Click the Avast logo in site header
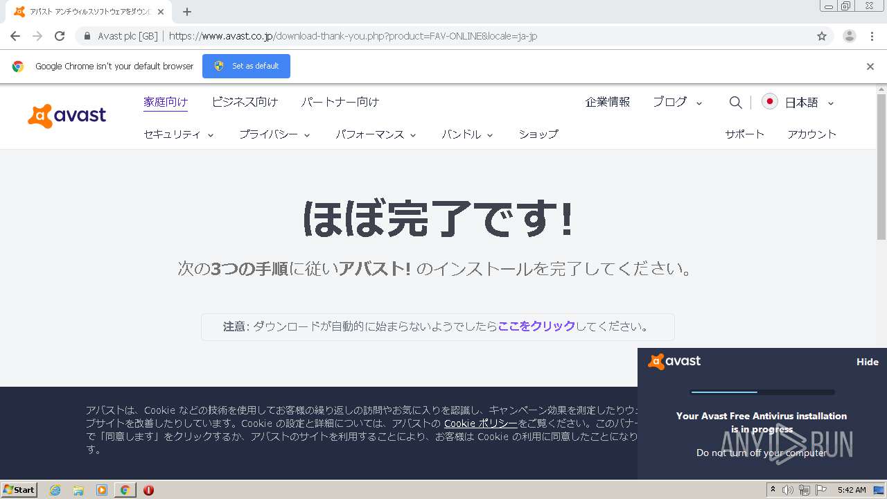887x499 pixels. click(x=67, y=116)
